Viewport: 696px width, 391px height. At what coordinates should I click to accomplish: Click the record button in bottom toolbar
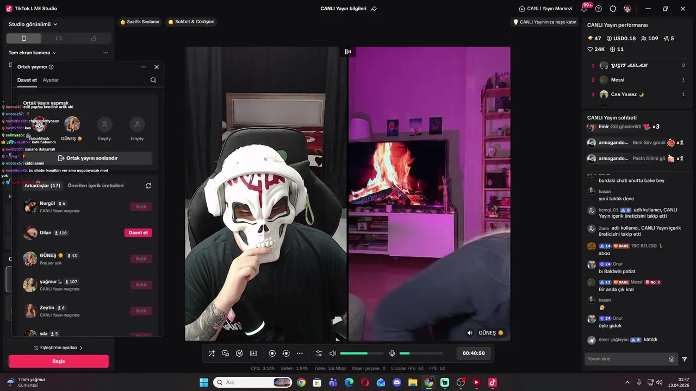[x=272, y=354]
